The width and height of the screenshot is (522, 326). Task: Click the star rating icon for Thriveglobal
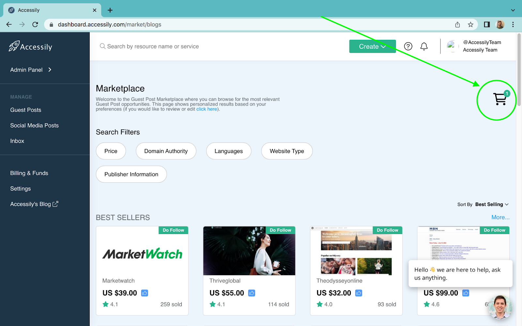tap(212, 304)
